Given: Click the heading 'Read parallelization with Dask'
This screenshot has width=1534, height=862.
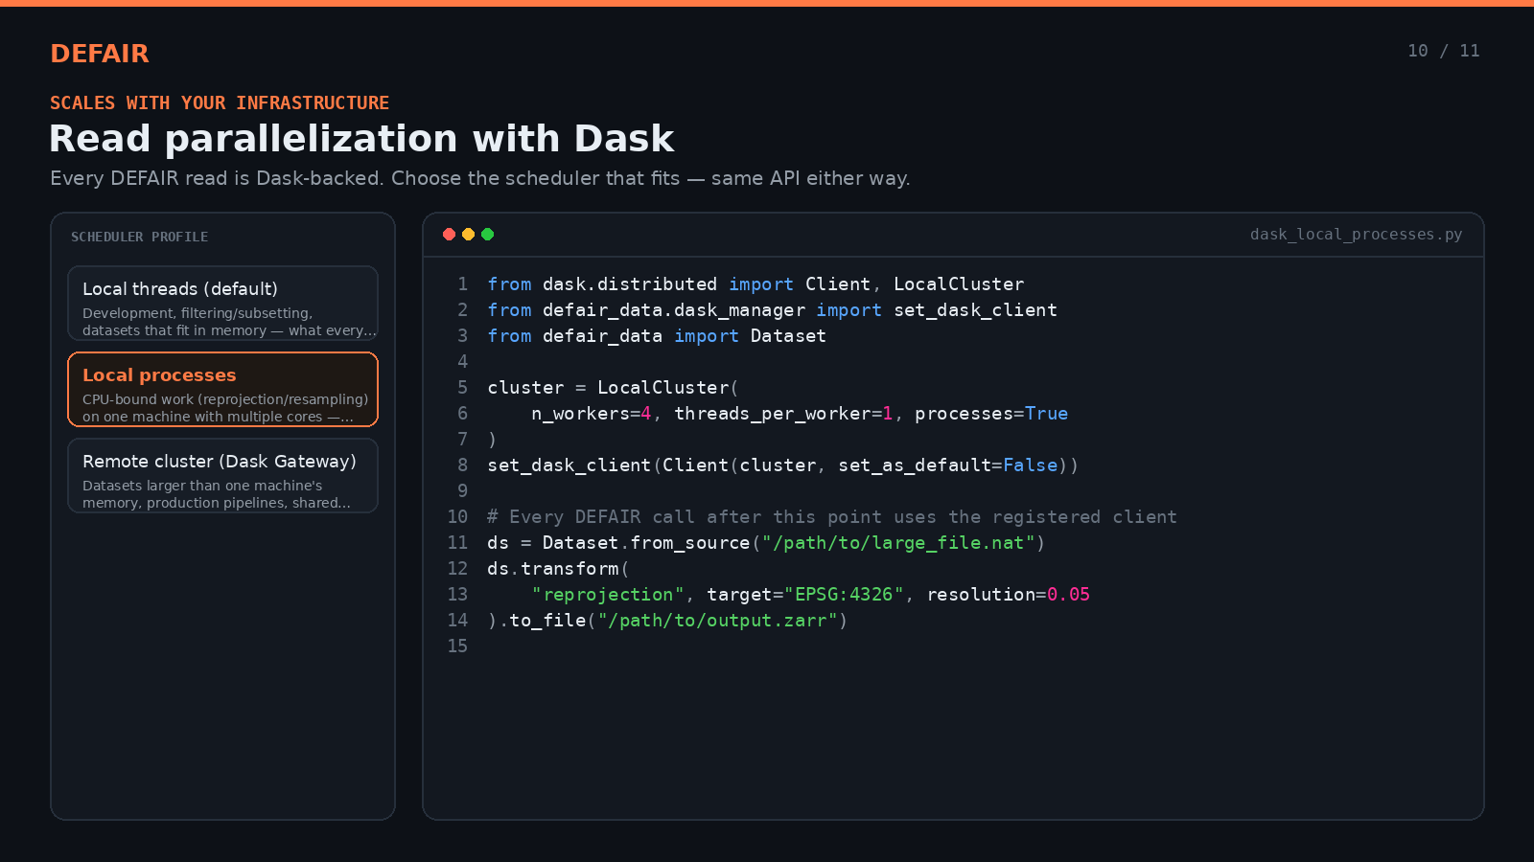Looking at the screenshot, I should coord(361,139).
